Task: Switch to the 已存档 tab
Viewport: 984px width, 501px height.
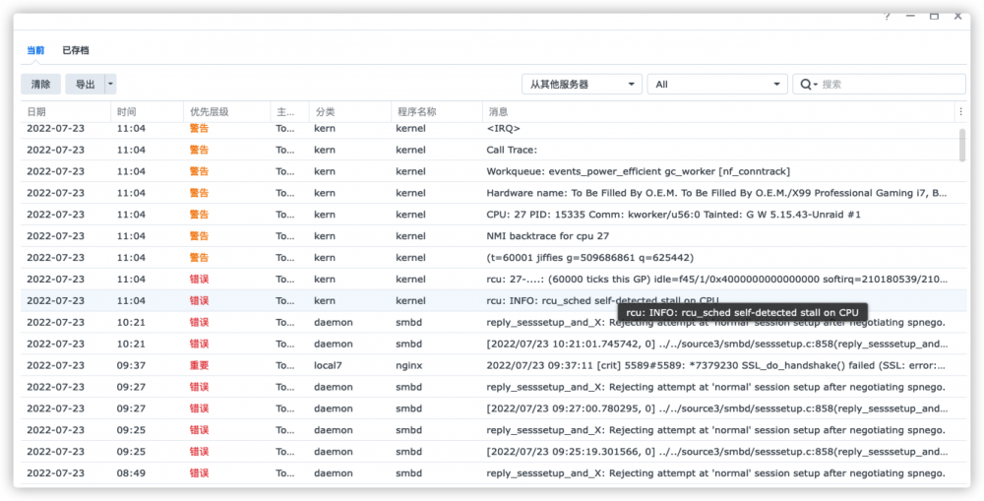Action: click(x=76, y=50)
